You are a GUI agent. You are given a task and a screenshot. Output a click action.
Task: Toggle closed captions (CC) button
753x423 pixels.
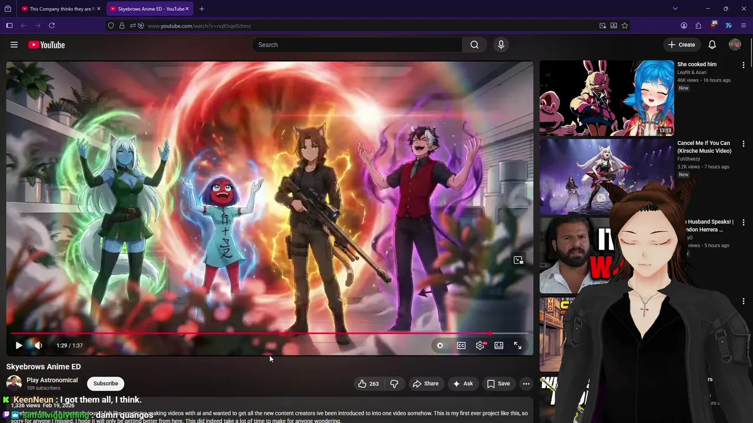tap(461, 345)
